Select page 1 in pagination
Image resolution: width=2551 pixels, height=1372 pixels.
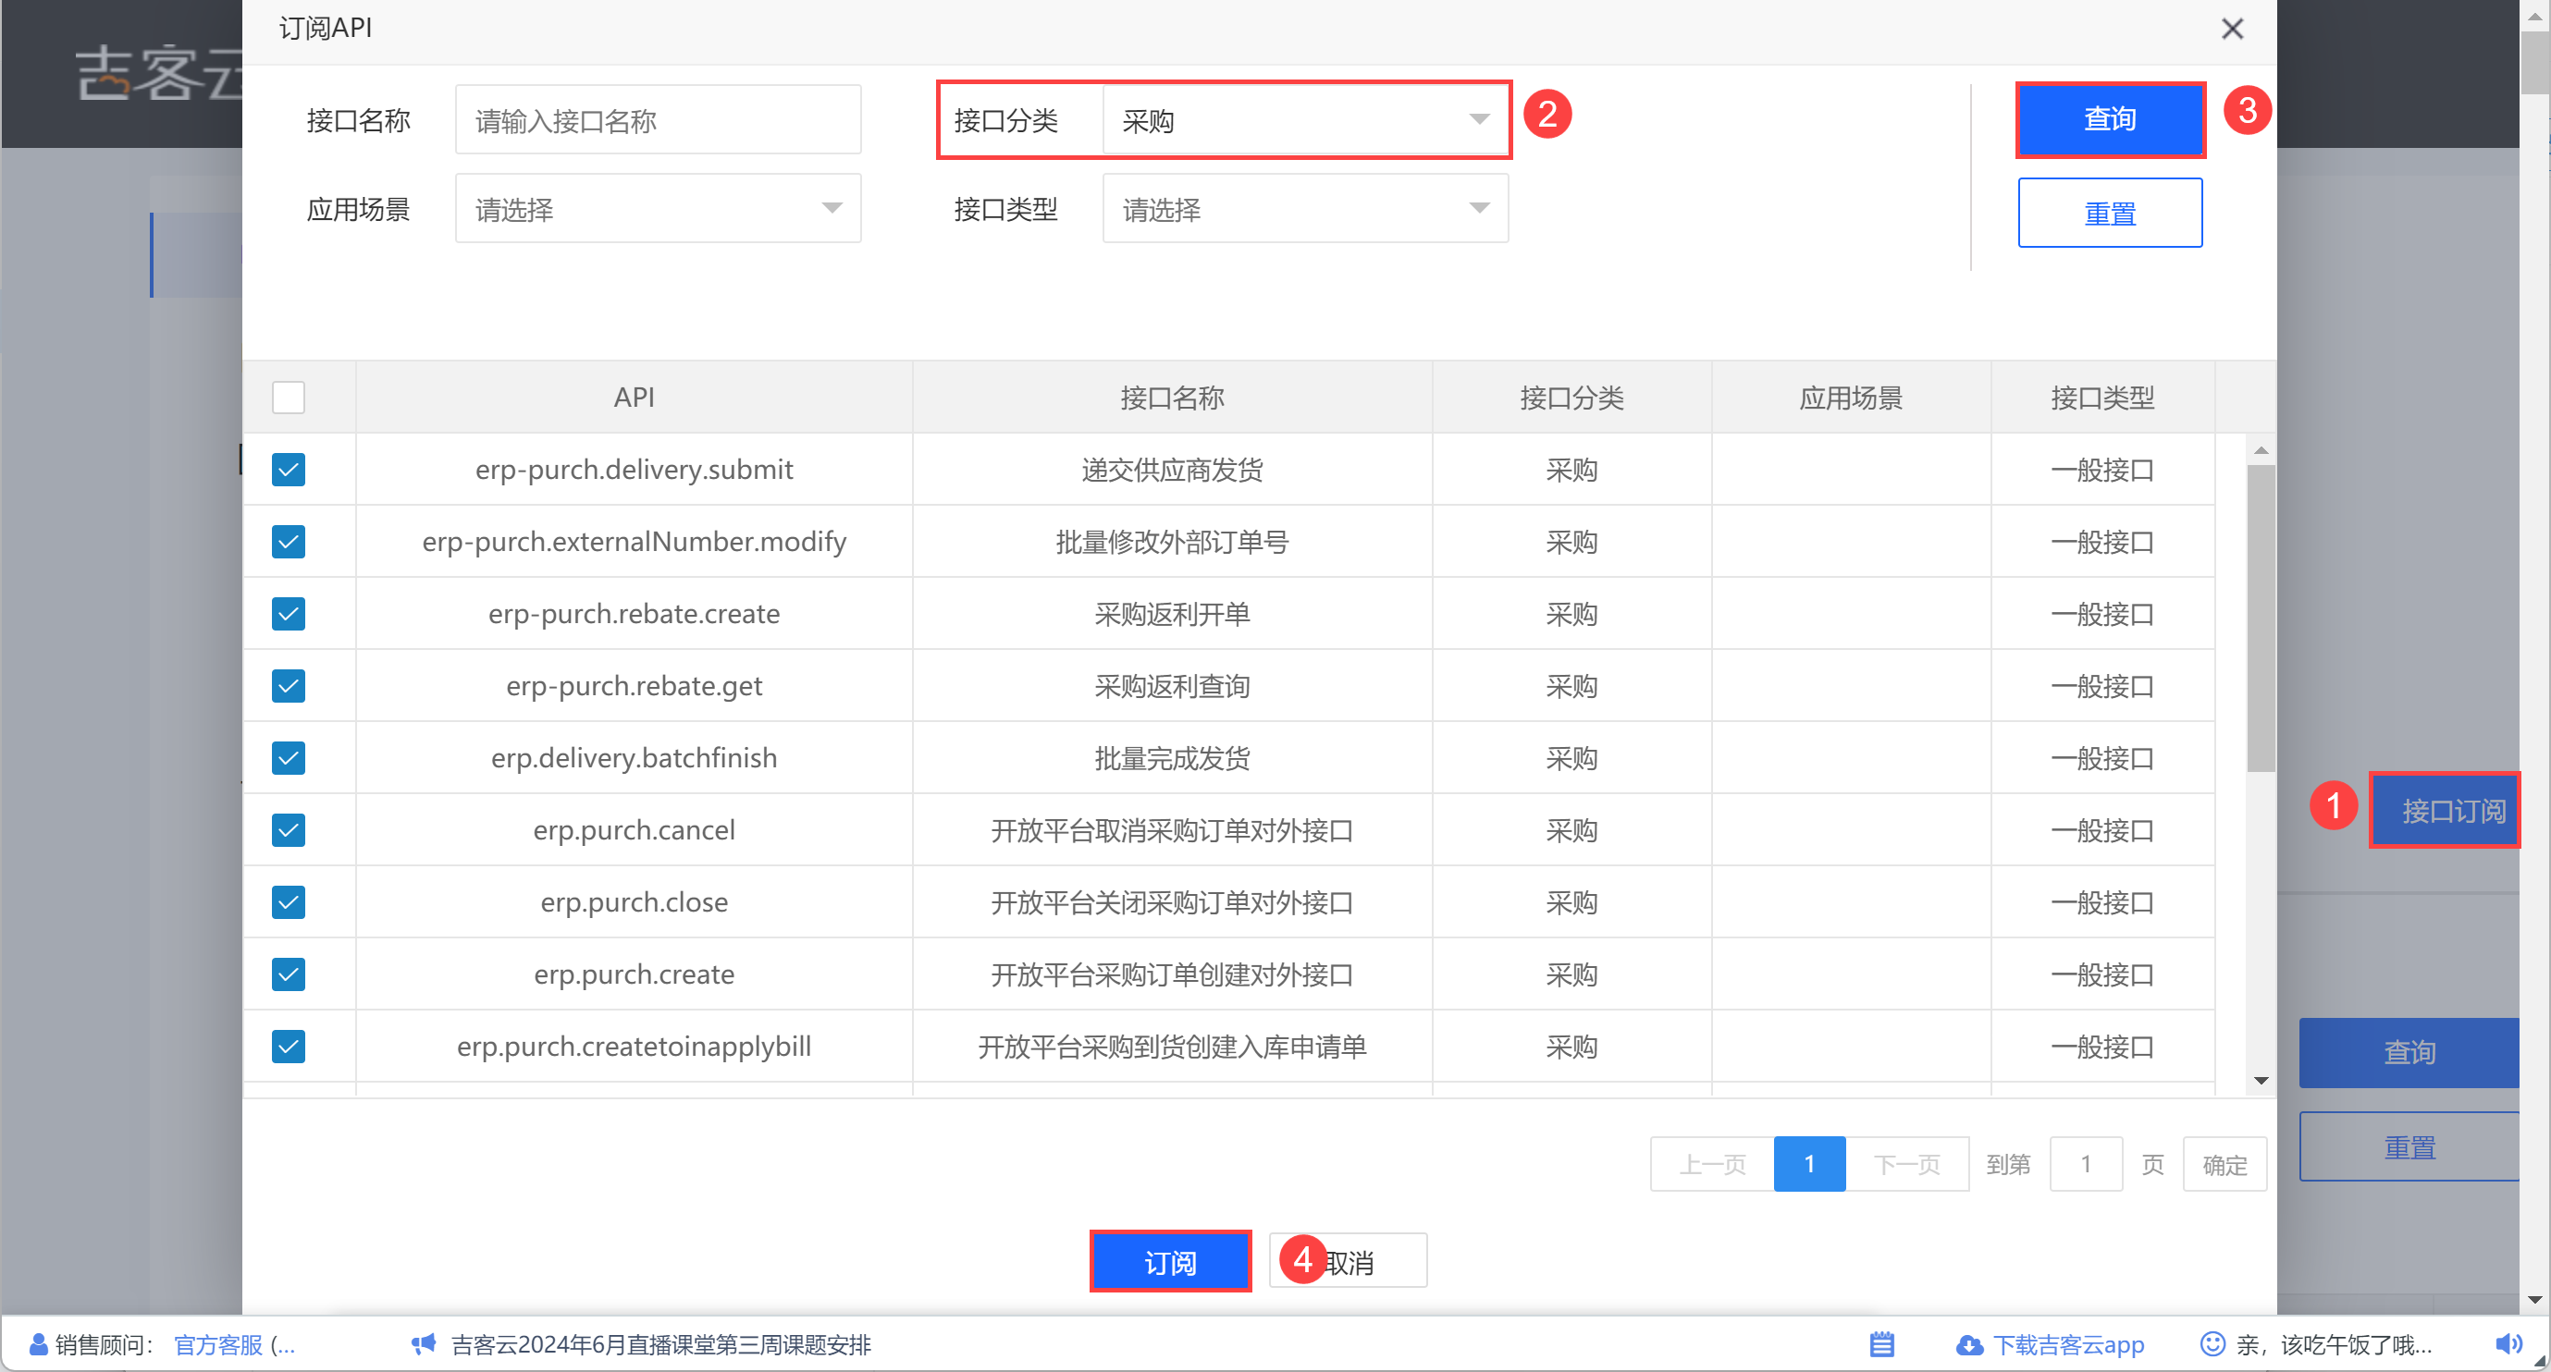(1808, 1164)
